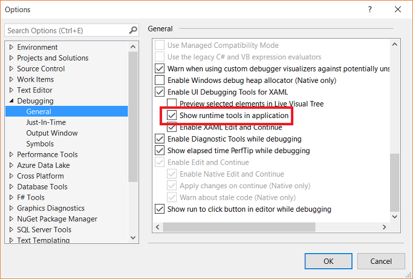Expand the Cross Platform node
Viewport: 413px width, 279px height.
11,176
